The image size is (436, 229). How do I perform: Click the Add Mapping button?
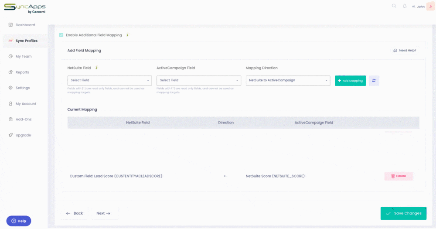(351, 81)
